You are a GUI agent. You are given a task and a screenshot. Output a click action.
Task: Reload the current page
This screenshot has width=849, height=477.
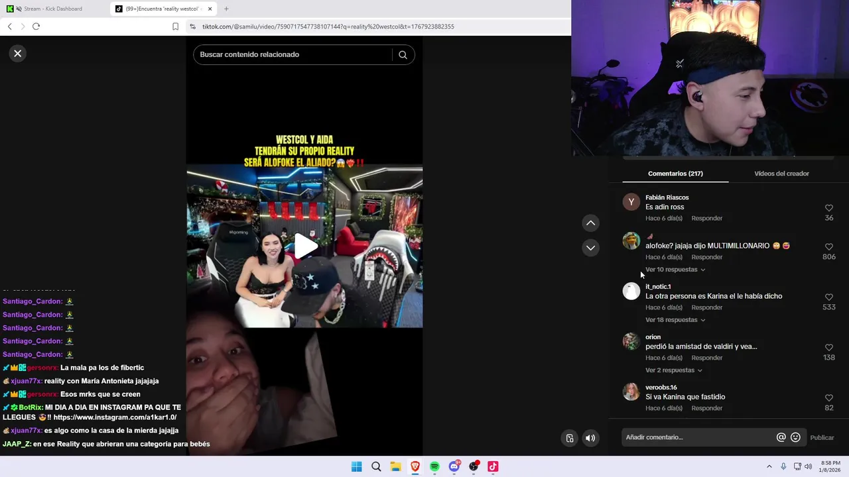[x=36, y=26]
